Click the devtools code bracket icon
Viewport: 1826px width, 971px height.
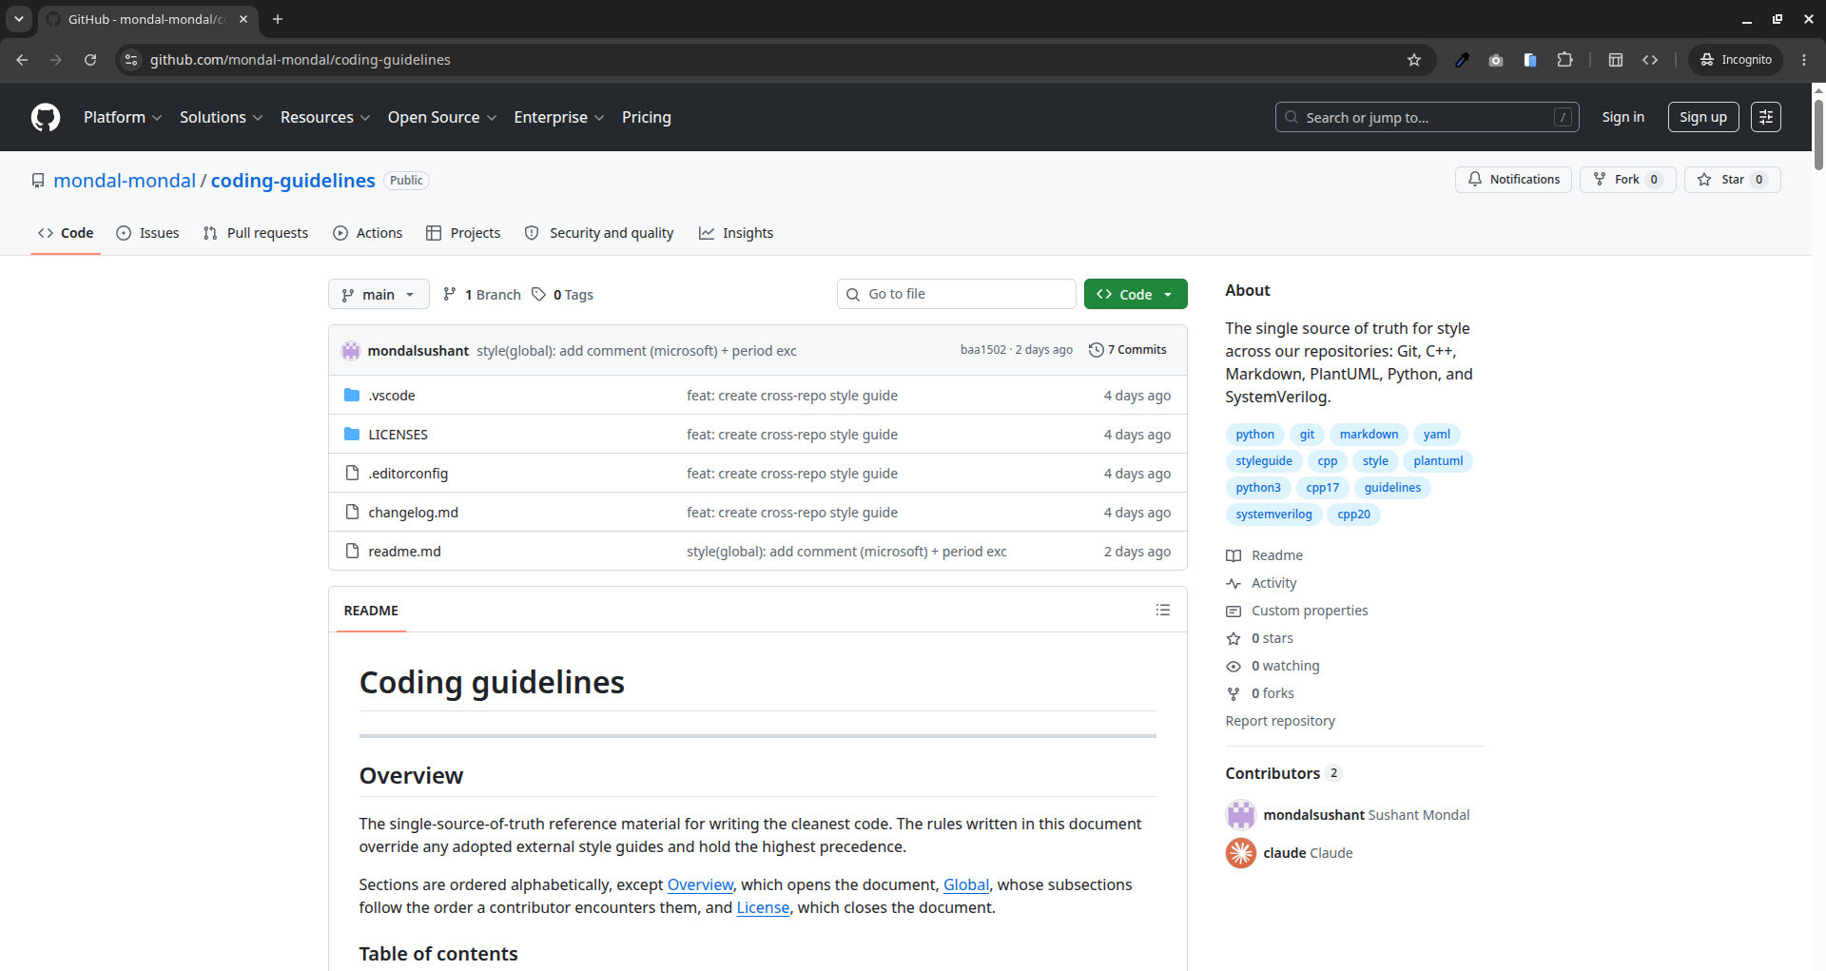pos(1650,60)
